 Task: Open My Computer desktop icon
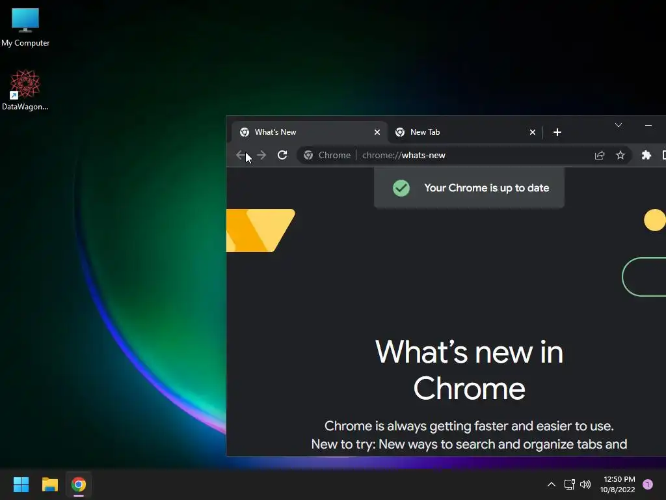[x=25, y=27]
